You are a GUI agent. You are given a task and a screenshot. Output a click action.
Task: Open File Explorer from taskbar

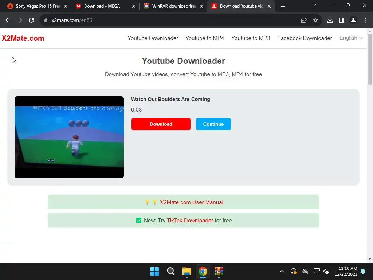click(x=187, y=271)
